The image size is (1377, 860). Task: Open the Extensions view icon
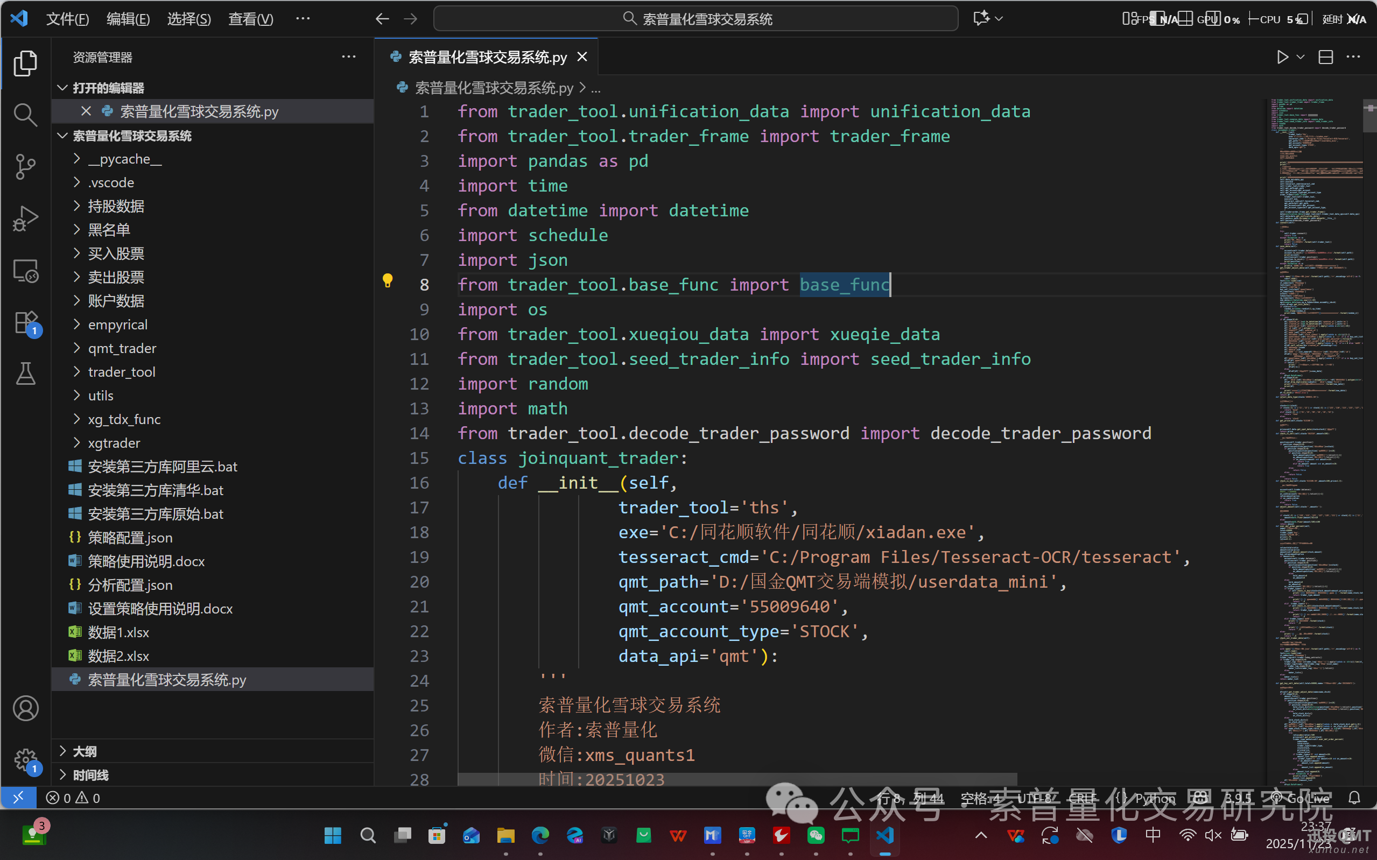tap(25, 322)
